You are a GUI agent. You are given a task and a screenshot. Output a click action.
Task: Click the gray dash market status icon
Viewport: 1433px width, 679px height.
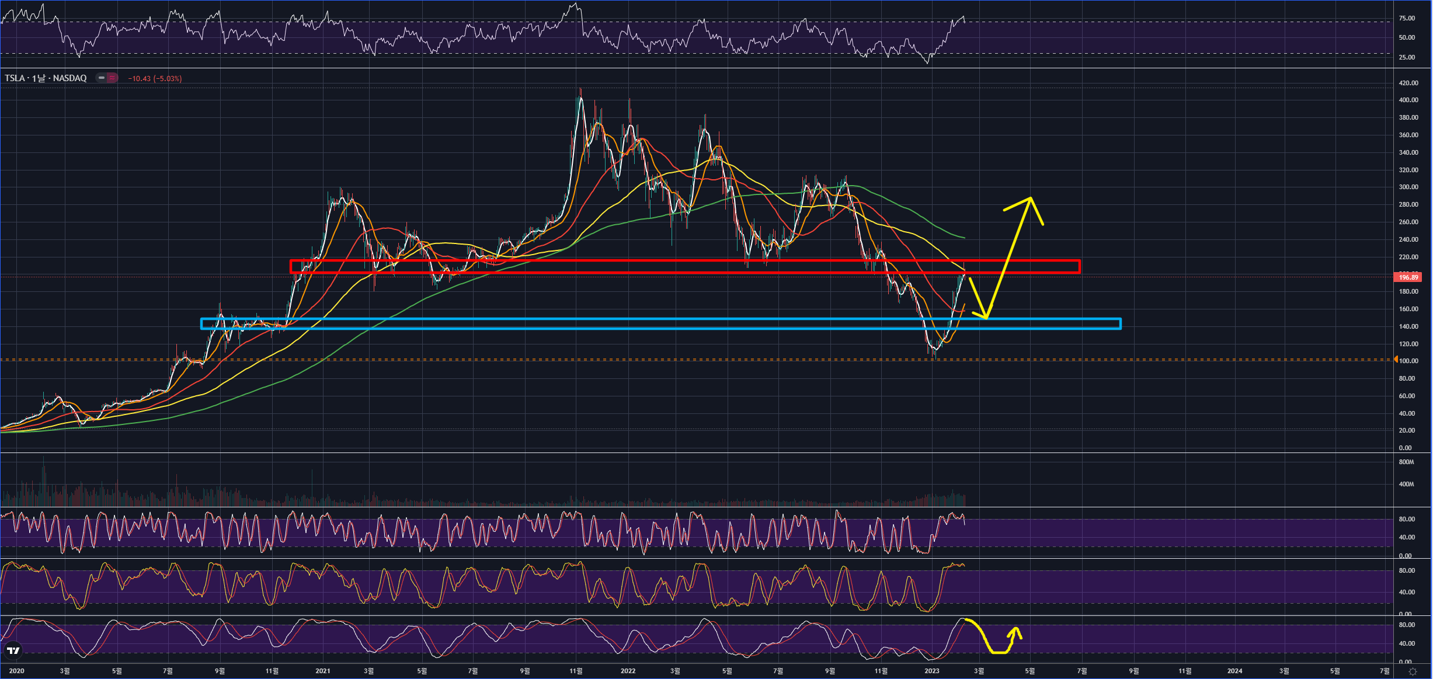[102, 78]
